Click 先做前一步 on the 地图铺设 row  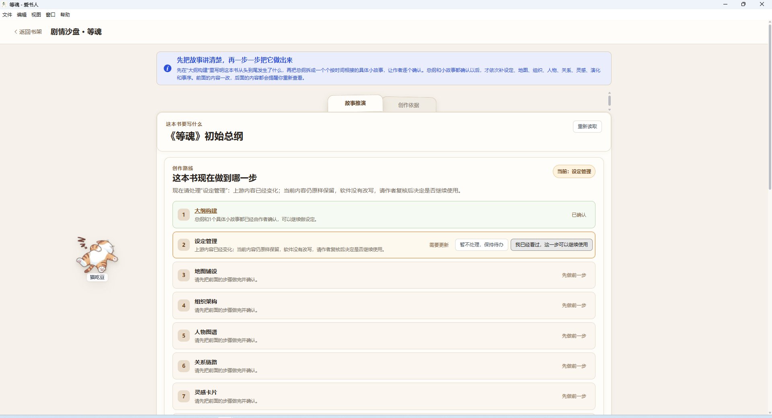point(574,275)
